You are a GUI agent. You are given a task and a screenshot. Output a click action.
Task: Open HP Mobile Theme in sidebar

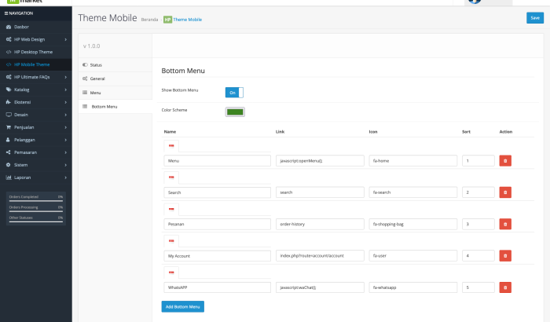tap(36, 64)
